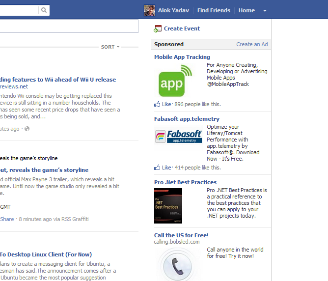Open Alok Yadav profile picture
This screenshot has width=328, height=281.
tap(149, 10)
